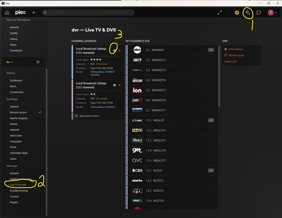This screenshot has height=218, width=282.
Task: Open General under Plex for Windows
Action: [x=14, y=27]
